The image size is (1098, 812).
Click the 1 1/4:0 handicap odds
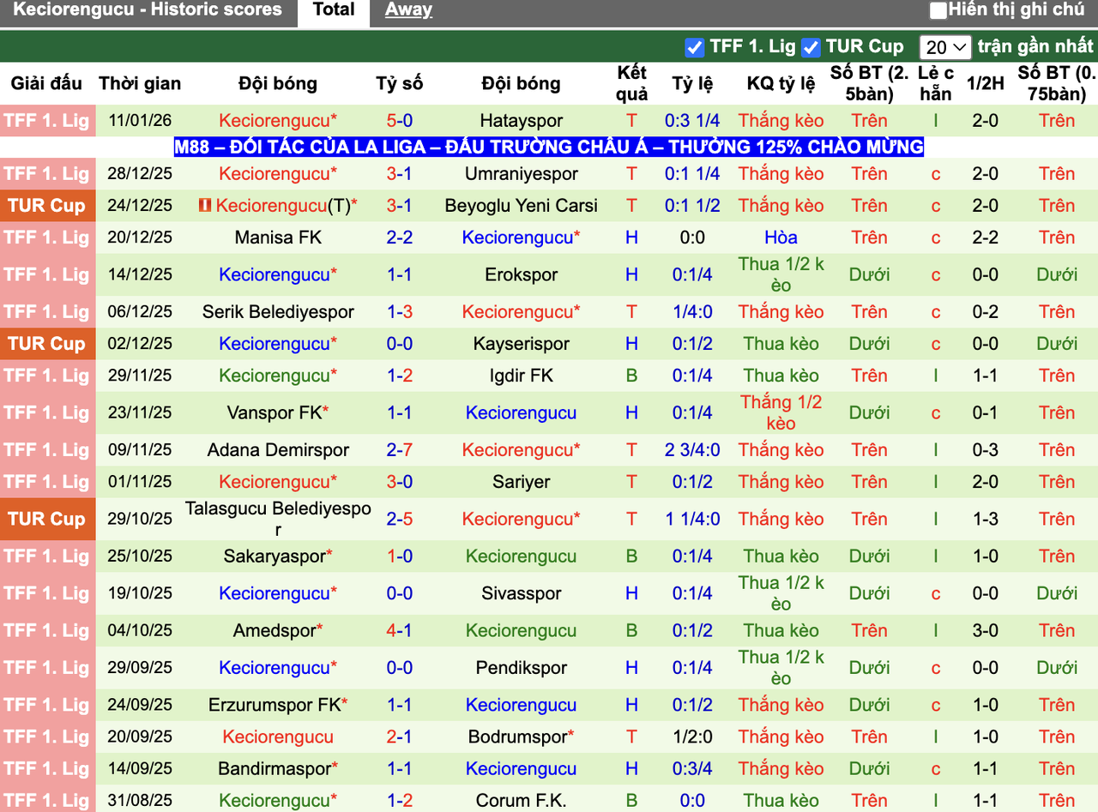(x=692, y=519)
